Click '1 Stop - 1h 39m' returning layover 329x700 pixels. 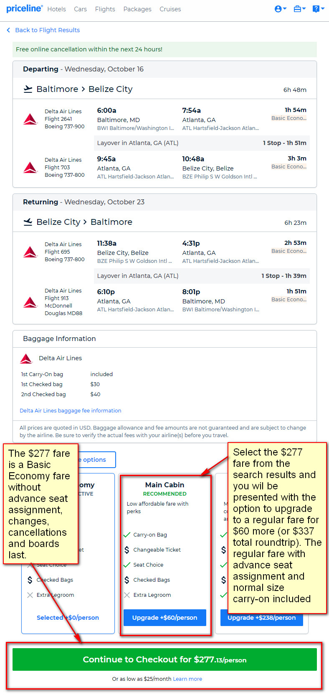click(284, 276)
